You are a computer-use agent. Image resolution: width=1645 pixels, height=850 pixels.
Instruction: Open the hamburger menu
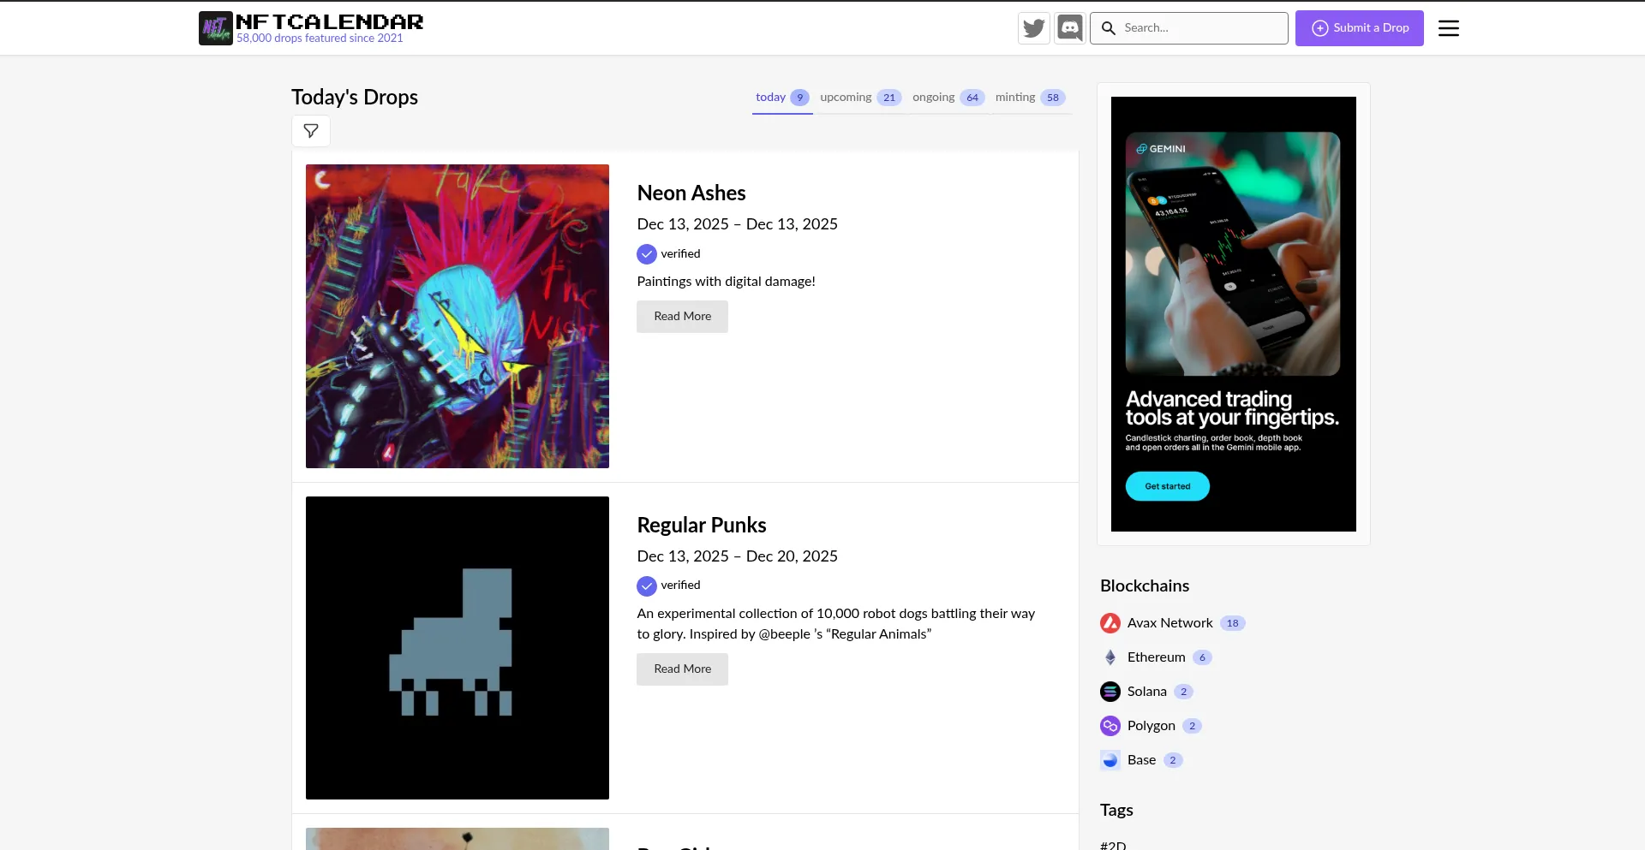(1448, 28)
